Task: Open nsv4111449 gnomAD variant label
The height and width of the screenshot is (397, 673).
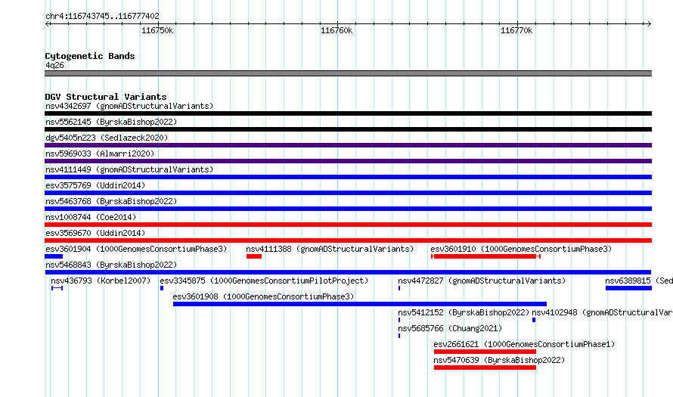Action: 129,169
